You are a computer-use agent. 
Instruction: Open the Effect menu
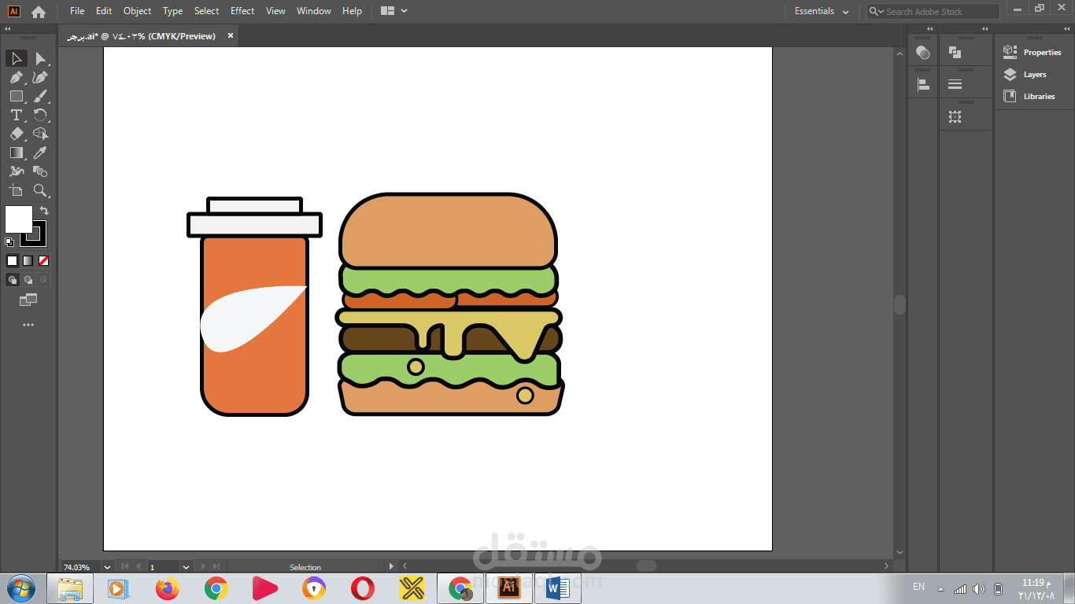(x=242, y=11)
